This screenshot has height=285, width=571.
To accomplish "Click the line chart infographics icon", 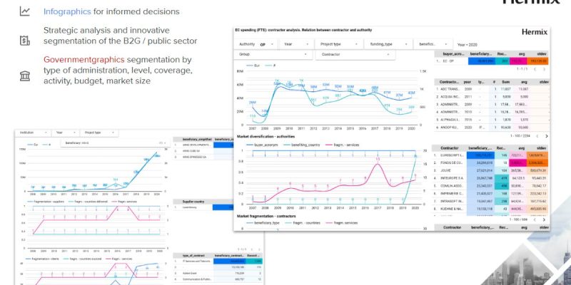I will 25,11.
